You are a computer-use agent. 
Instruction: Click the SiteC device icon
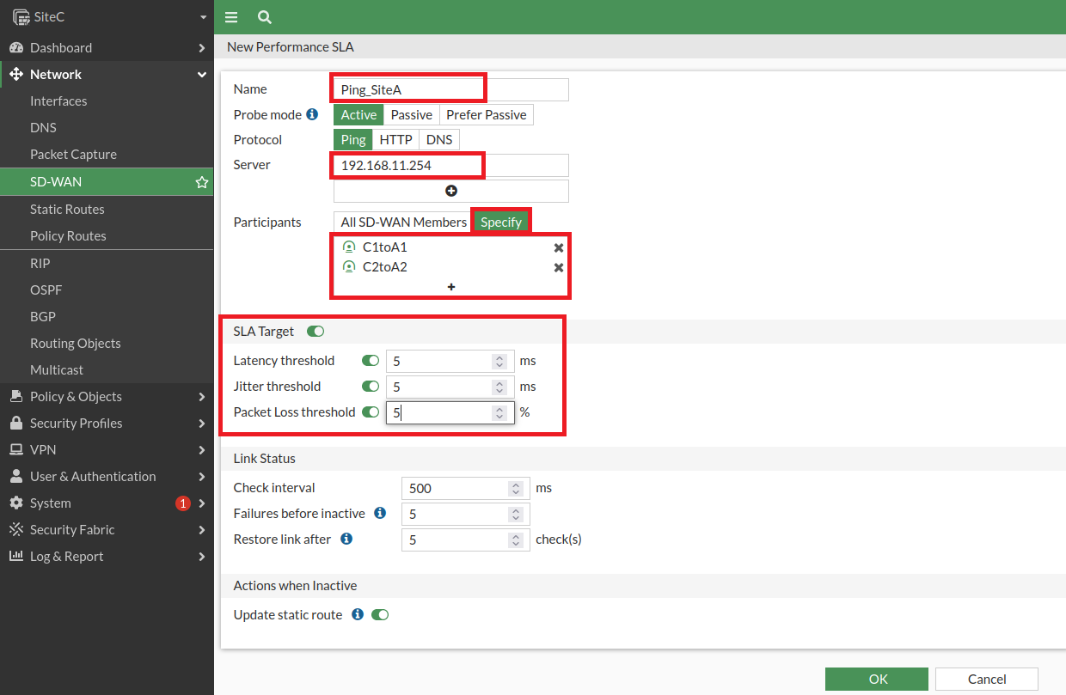point(21,16)
